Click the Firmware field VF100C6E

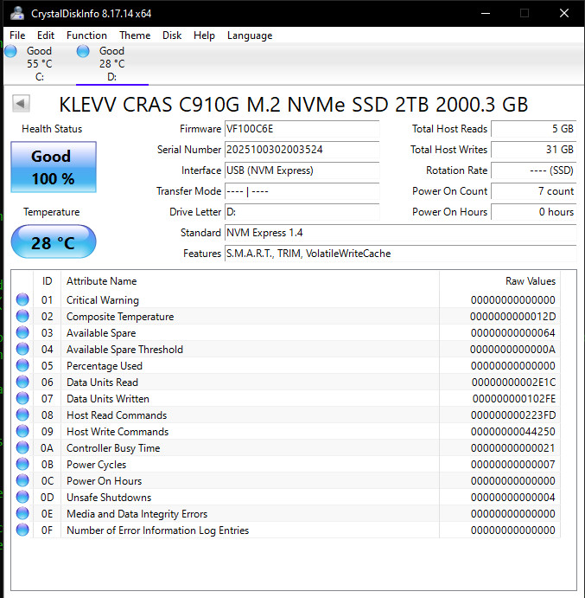pos(302,129)
